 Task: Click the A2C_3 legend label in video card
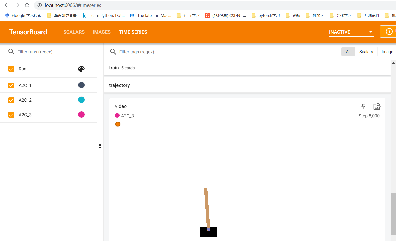click(x=127, y=116)
